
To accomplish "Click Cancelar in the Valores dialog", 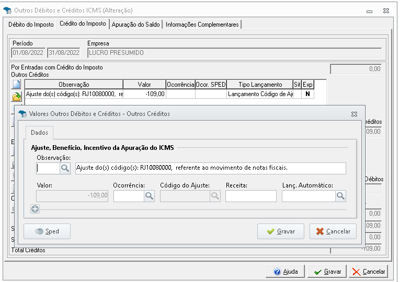I will tap(333, 231).
